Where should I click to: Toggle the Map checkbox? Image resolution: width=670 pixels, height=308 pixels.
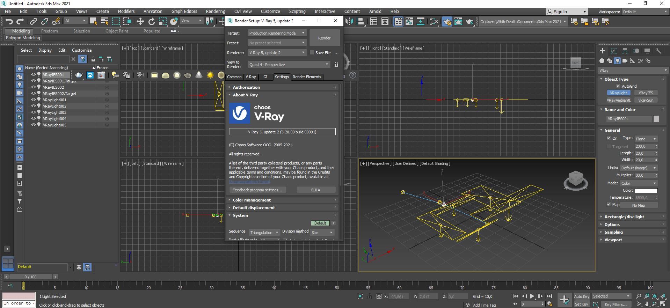[x=609, y=205]
